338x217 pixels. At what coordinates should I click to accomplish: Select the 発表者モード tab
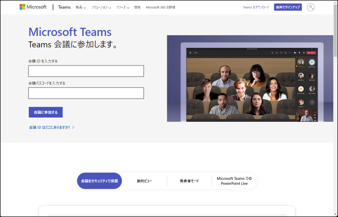[x=189, y=181]
